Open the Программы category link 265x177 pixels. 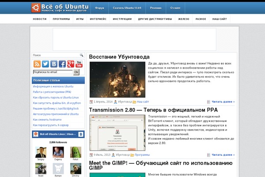click(x=142, y=155)
